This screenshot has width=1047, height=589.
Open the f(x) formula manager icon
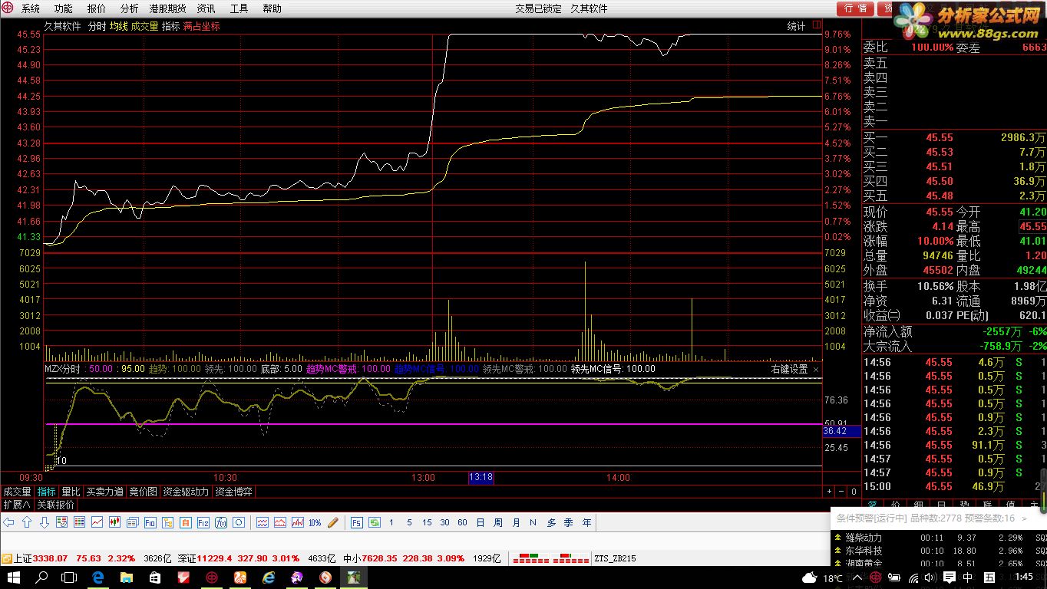coord(221,522)
